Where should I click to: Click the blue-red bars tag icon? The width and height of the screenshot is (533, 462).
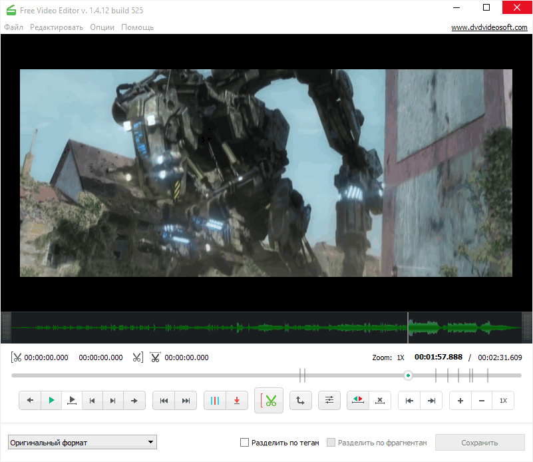click(215, 401)
